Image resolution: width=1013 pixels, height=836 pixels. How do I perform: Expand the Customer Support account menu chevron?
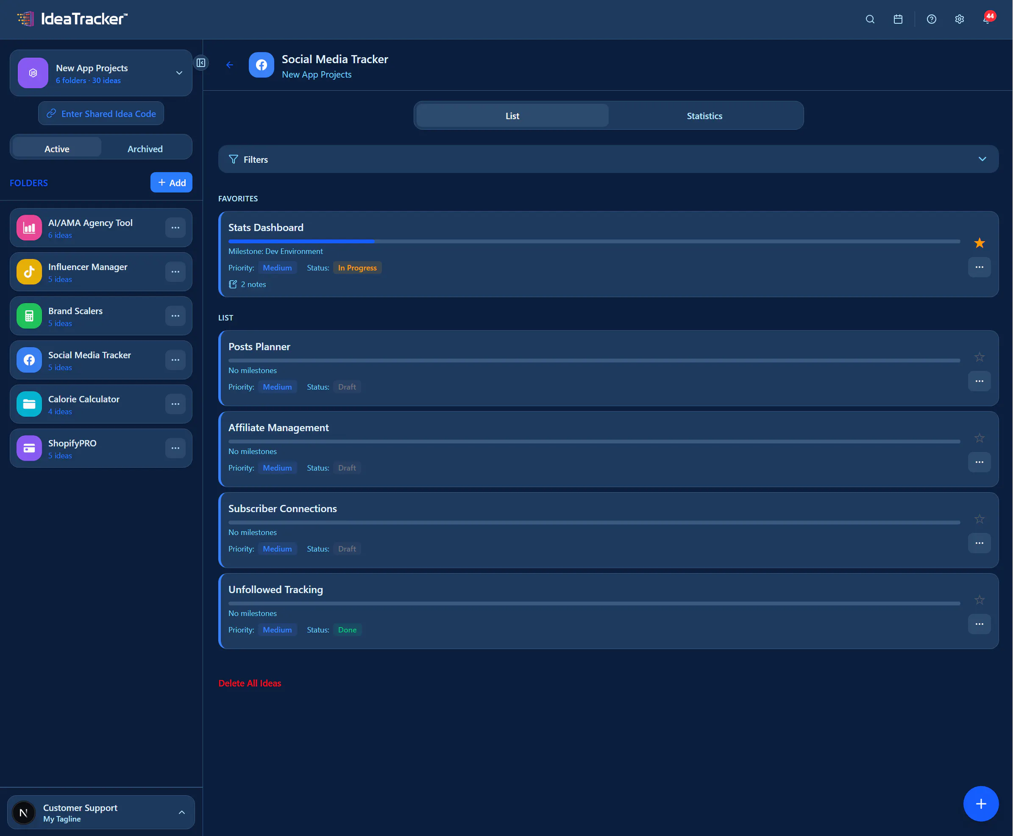181,812
